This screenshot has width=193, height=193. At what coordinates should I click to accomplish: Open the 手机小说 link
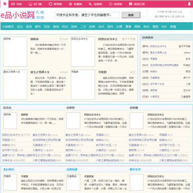coord(177,12)
